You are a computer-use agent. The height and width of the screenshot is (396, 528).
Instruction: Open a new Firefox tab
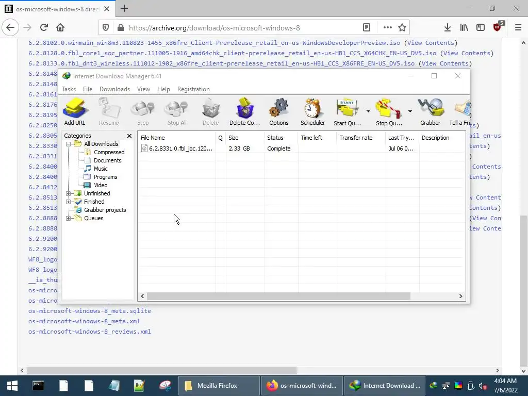click(x=124, y=8)
